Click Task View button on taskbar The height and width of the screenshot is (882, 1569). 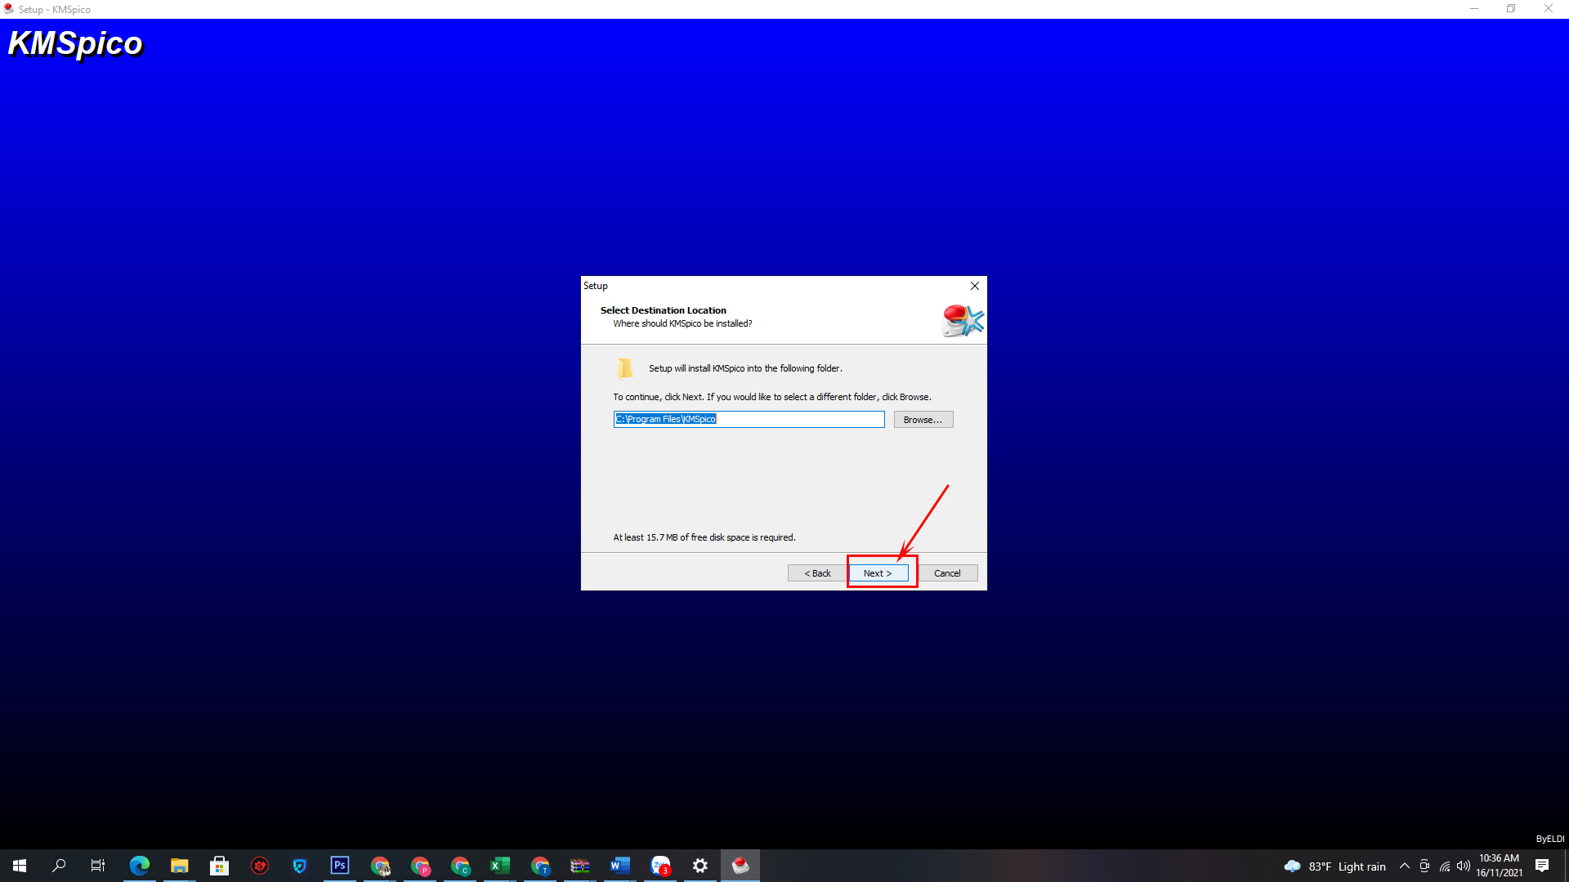98,865
